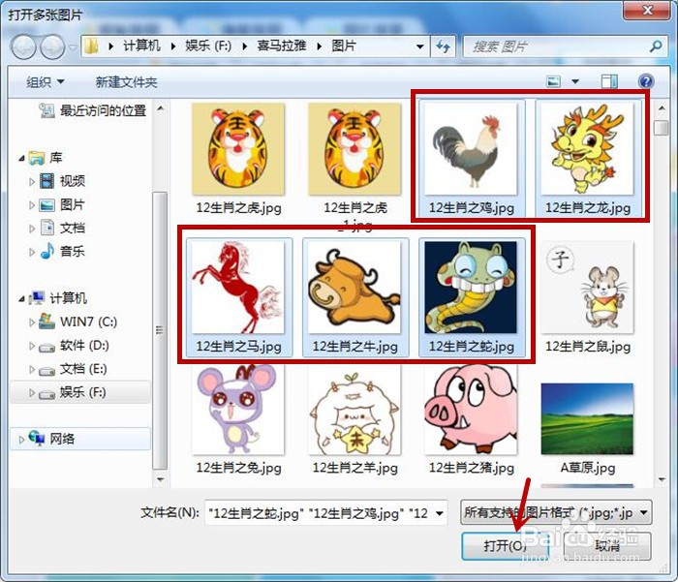Select the 视频 library icon
This screenshot has width=678, height=582.
[46, 181]
